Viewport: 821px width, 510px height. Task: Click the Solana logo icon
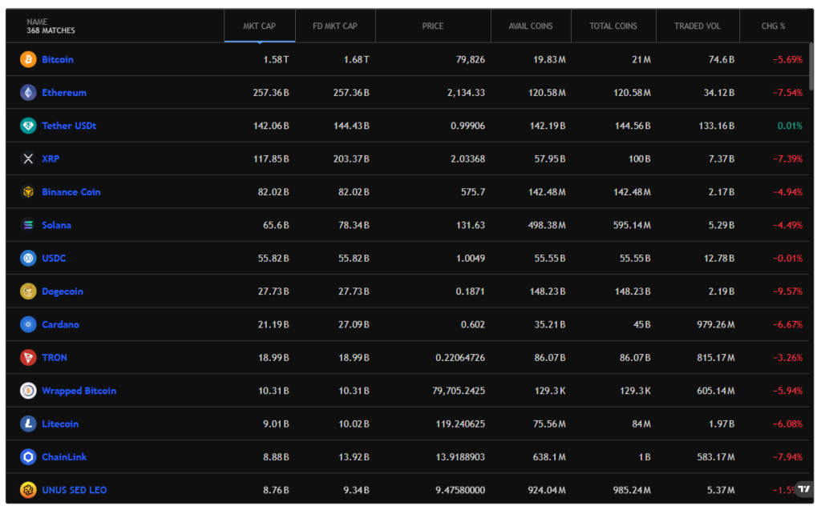[28, 225]
